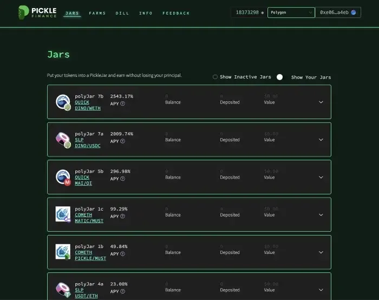Click the 23.00% APY value

coord(119,284)
